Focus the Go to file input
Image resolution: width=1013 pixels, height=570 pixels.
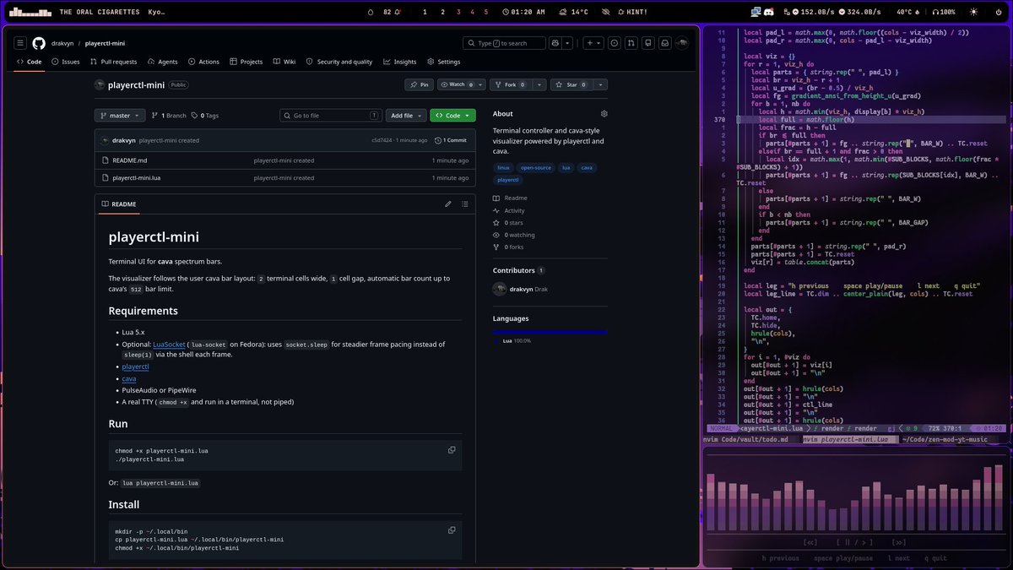(x=331, y=116)
